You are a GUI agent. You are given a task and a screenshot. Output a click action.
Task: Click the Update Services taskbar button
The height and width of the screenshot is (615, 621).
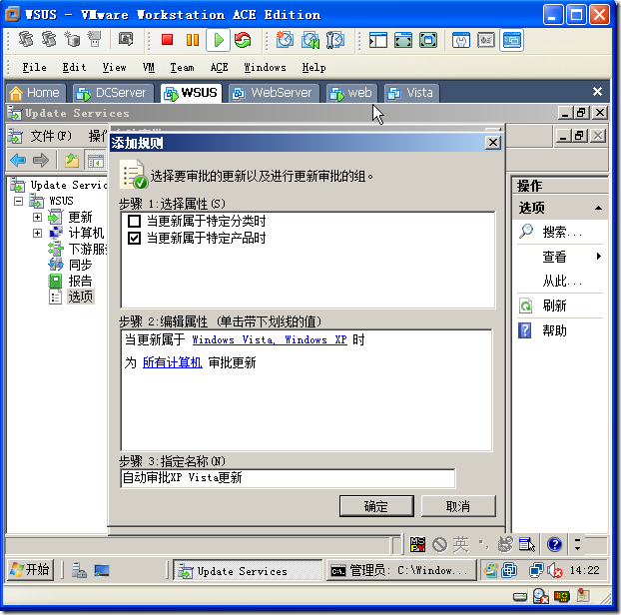click(248, 571)
